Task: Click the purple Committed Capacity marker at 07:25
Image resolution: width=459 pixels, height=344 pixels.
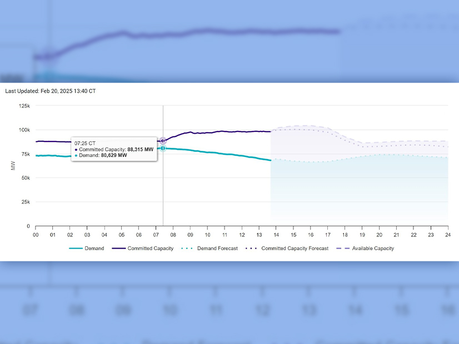Action: tap(163, 141)
